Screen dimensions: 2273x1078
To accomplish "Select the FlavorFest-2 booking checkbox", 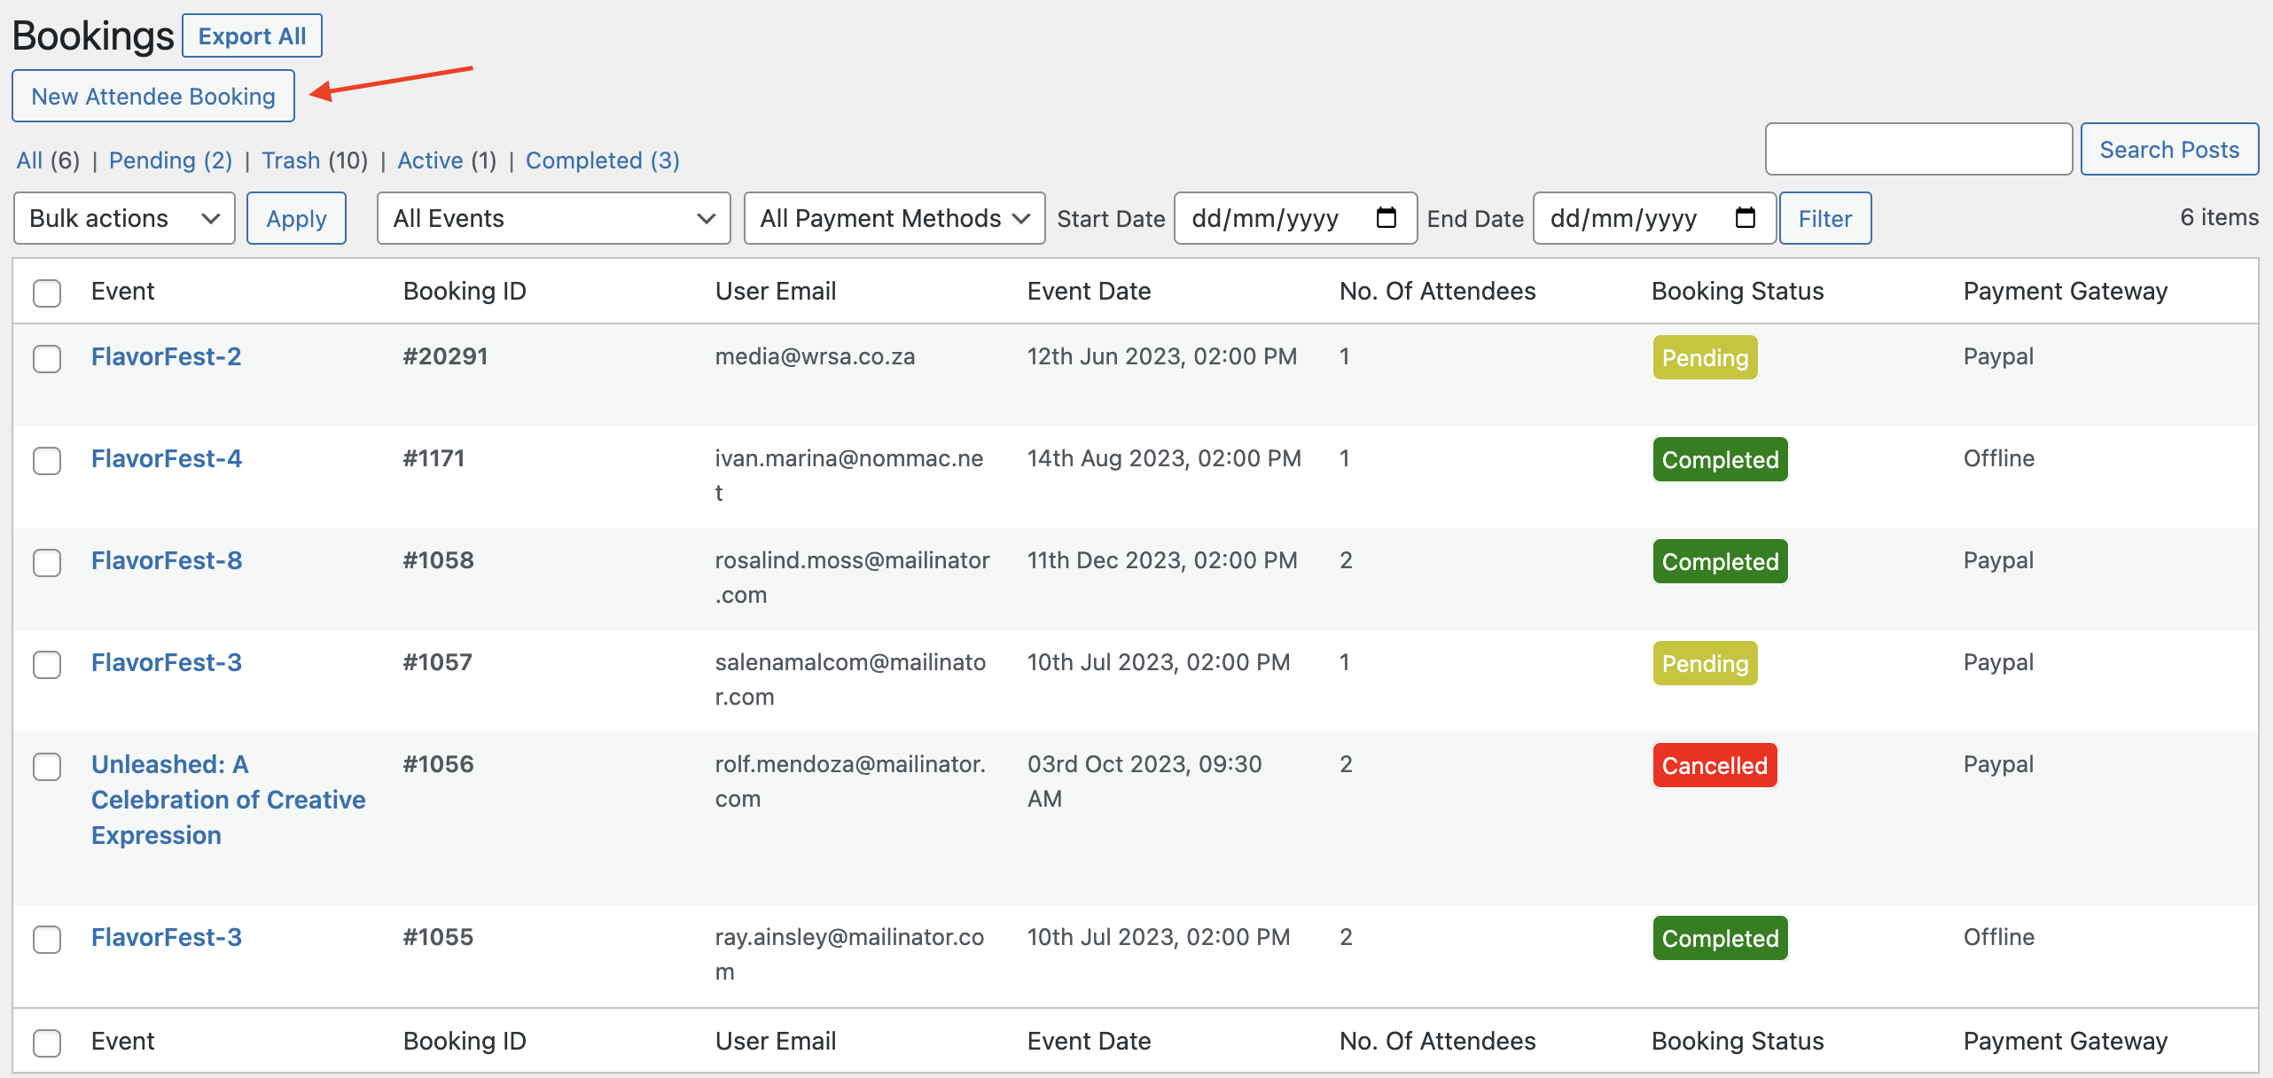I will coord(47,358).
